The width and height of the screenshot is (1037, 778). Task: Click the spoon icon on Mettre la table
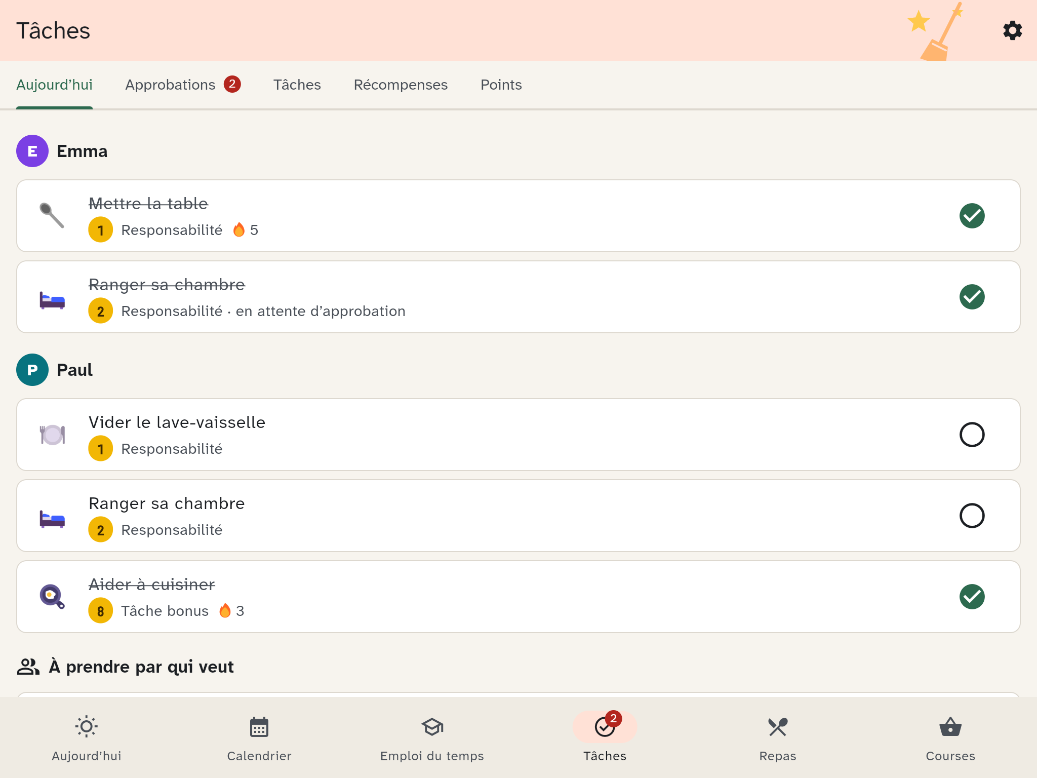[x=52, y=216]
